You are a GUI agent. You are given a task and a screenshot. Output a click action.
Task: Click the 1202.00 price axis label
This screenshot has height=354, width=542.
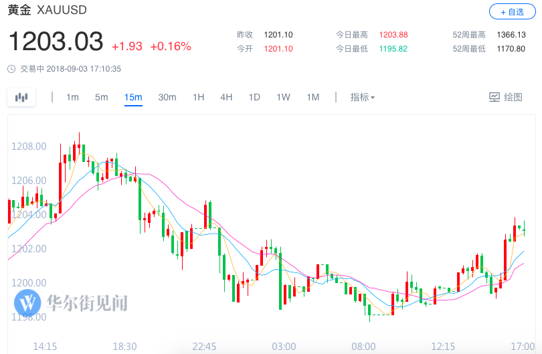point(29,248)
